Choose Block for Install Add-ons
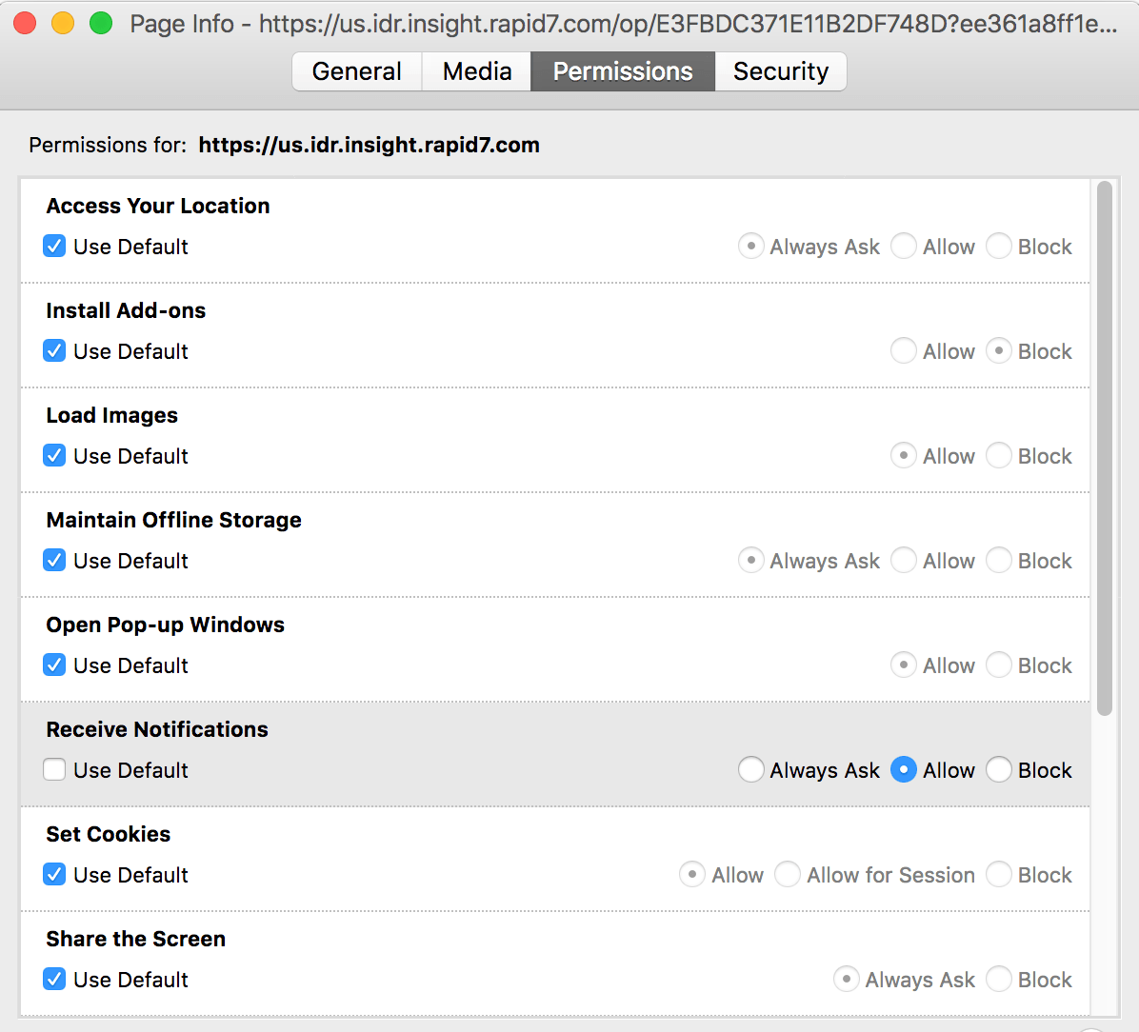Image resolution: width=1139 pixels, height=1032 pixels. click(x=999, y=350)
